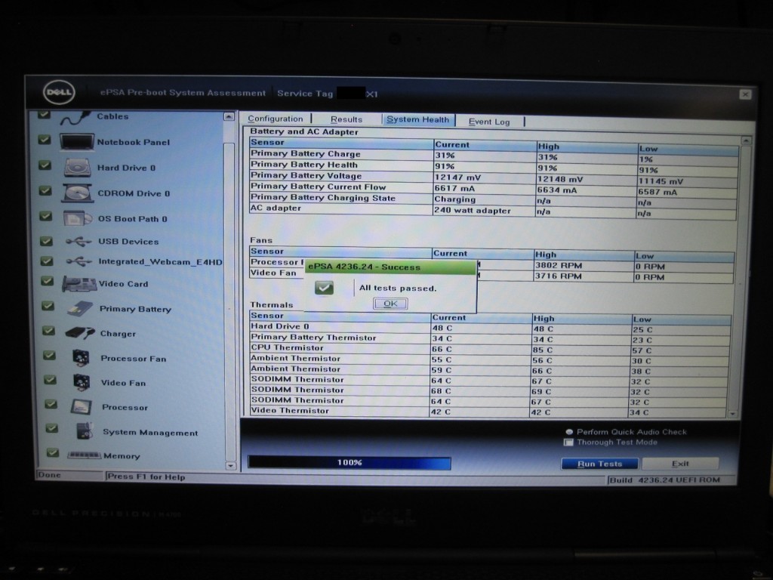The width and height of the screenshot is (773, 580).
Task: Click the 240 watt adapter value
Action: point(473,210)
